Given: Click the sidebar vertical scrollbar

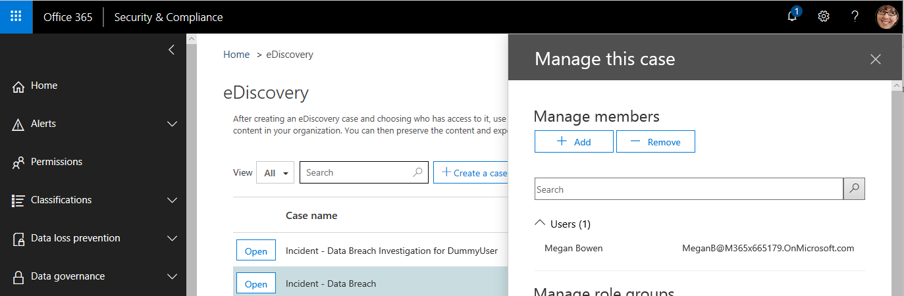Looking at the screenshot, I should click(192, 164).
